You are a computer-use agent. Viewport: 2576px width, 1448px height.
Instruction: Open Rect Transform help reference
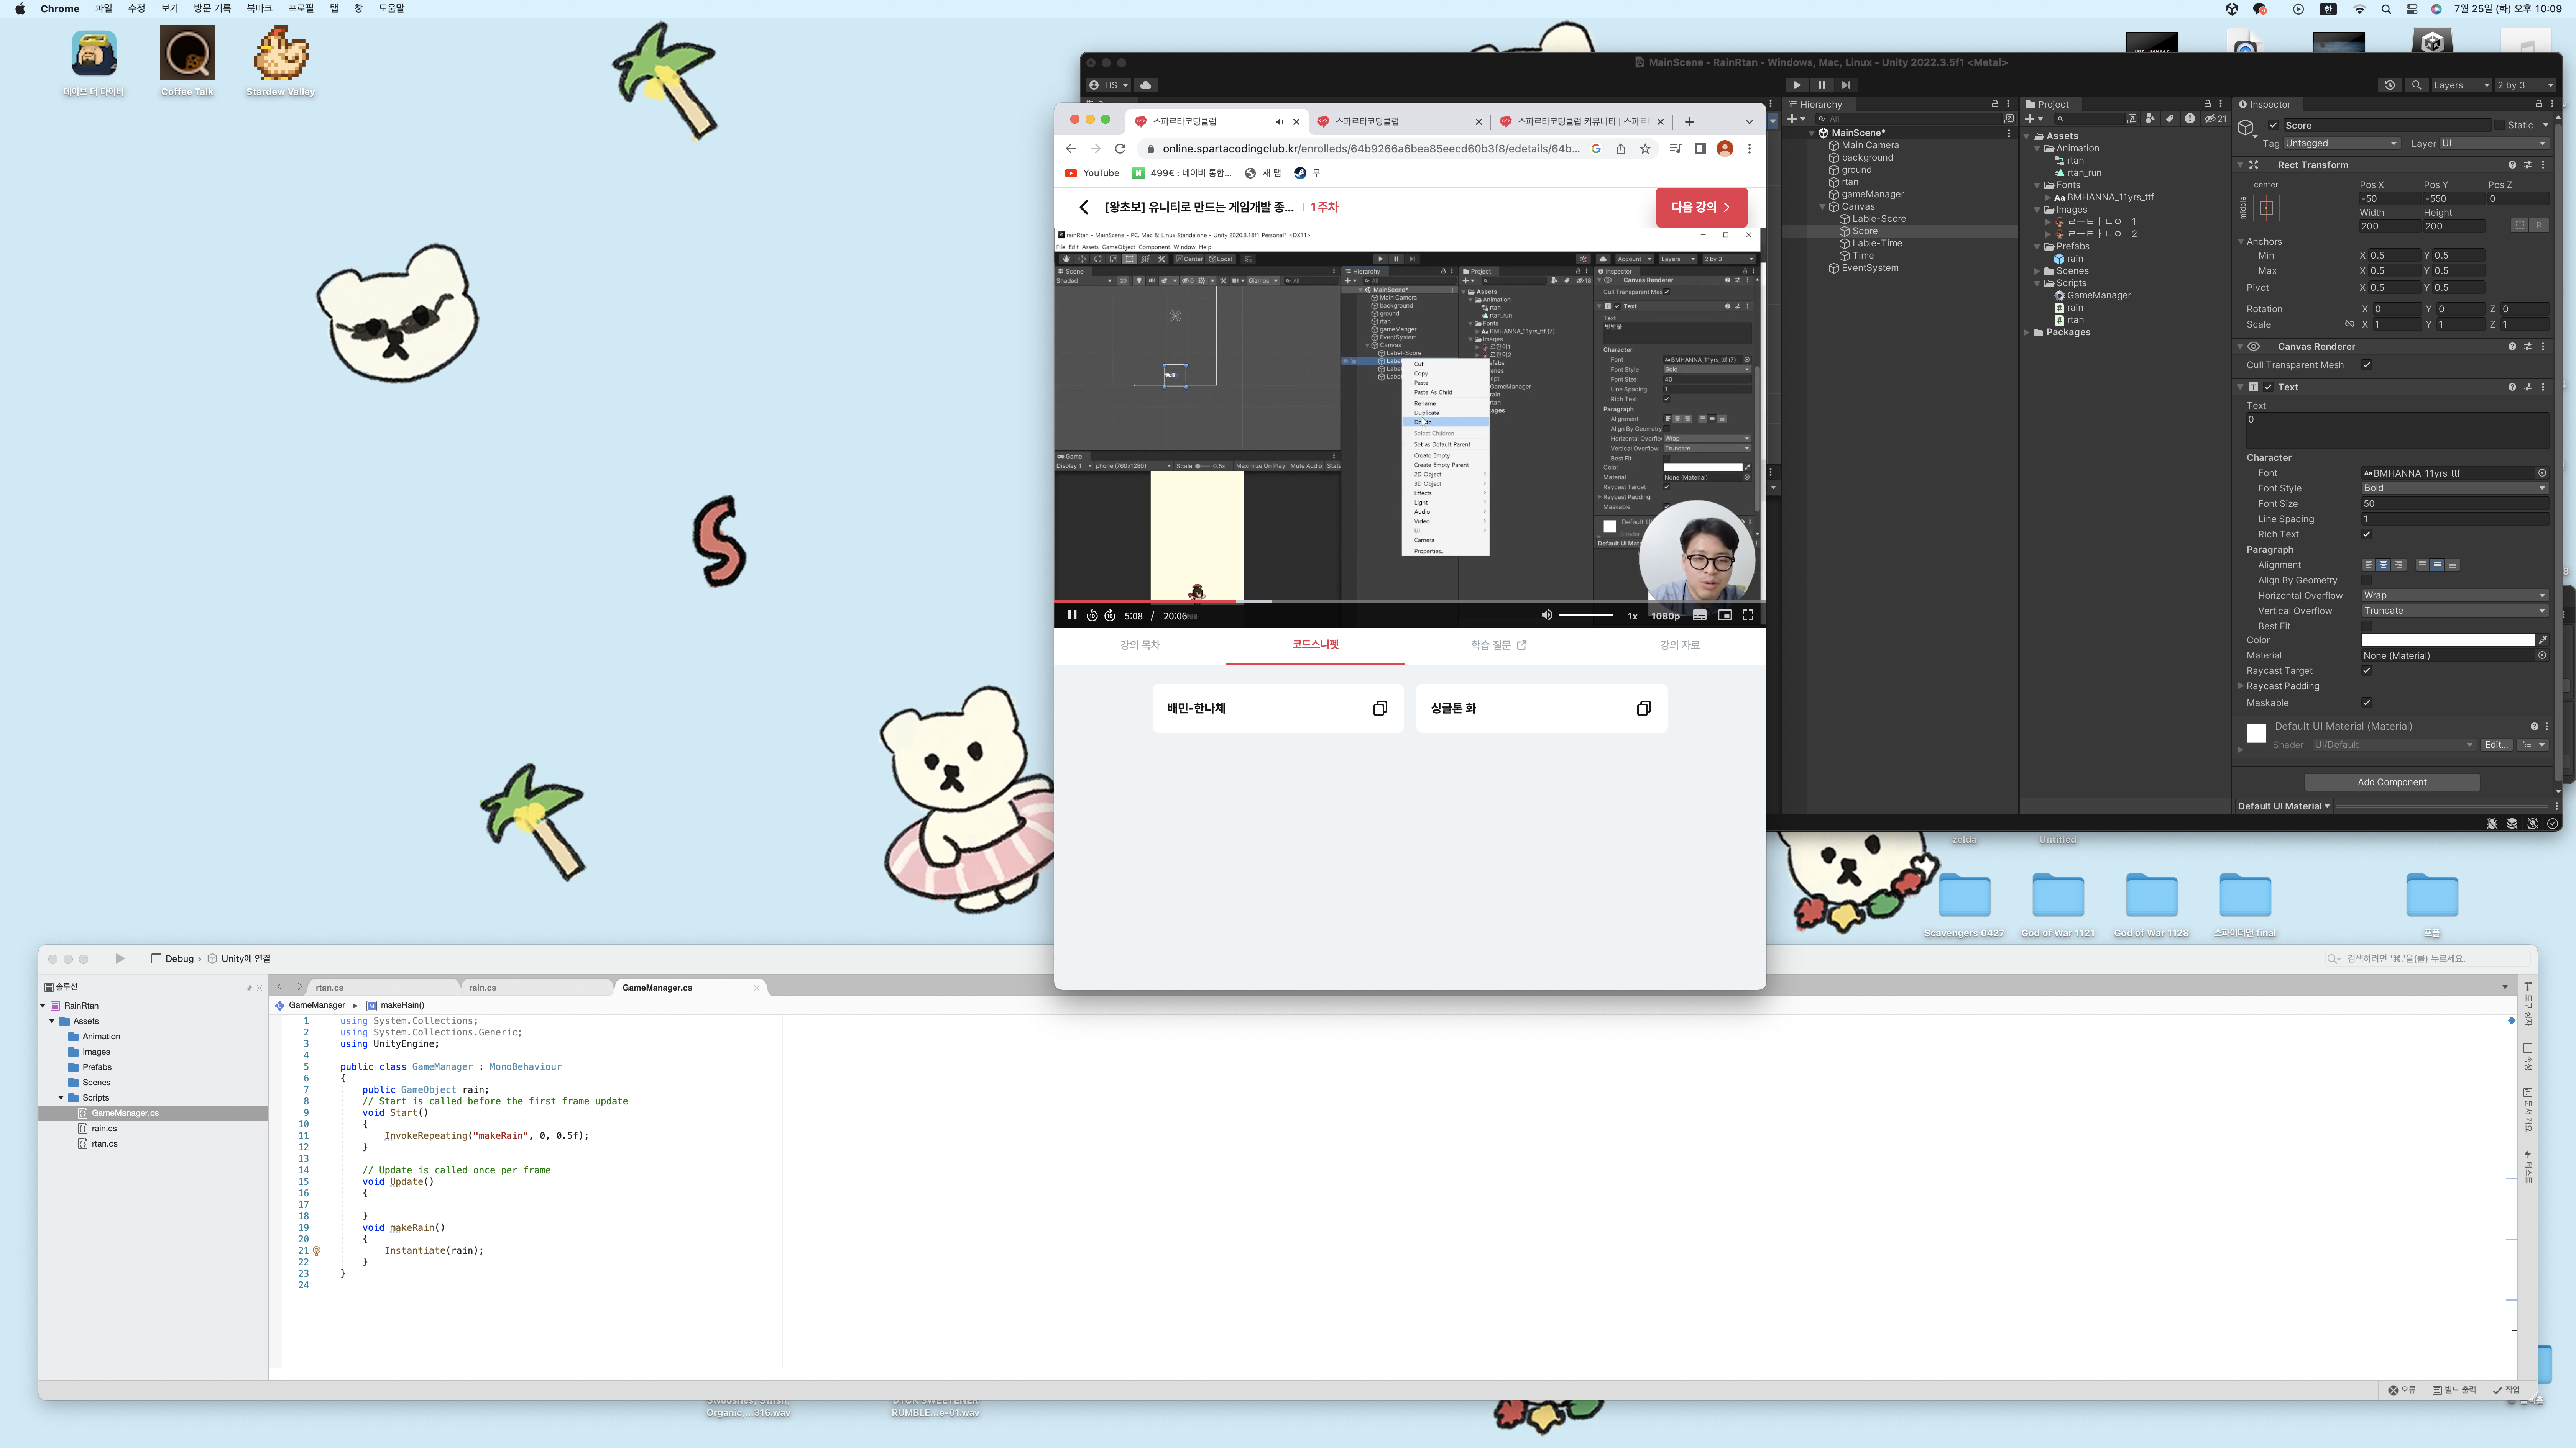(2512, 165)
